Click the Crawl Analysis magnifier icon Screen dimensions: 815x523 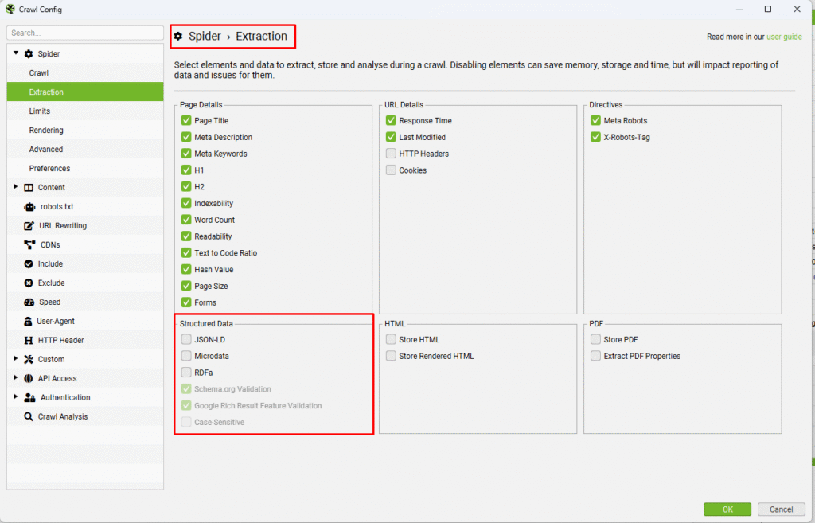29,417
